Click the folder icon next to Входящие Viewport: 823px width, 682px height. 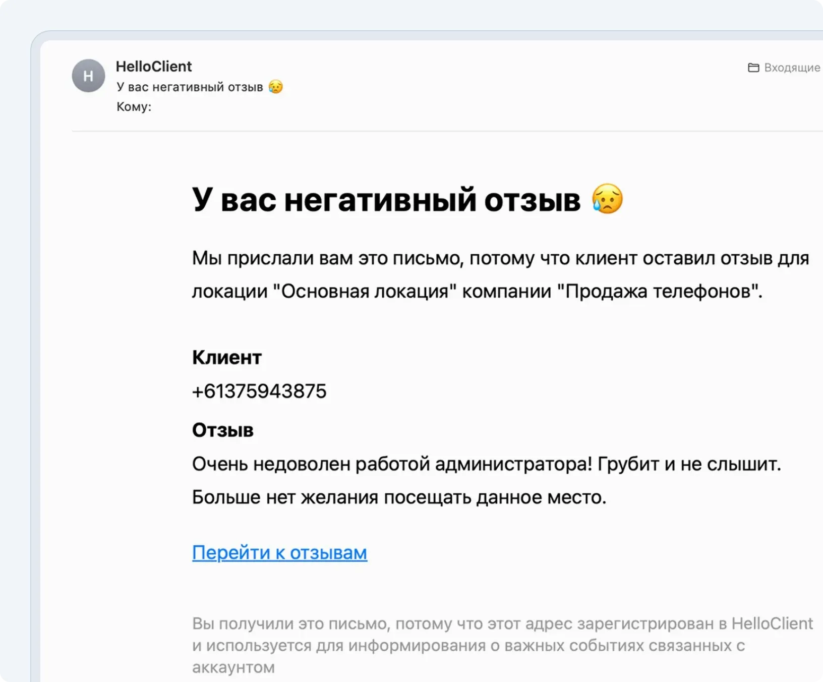click(753, 67)
